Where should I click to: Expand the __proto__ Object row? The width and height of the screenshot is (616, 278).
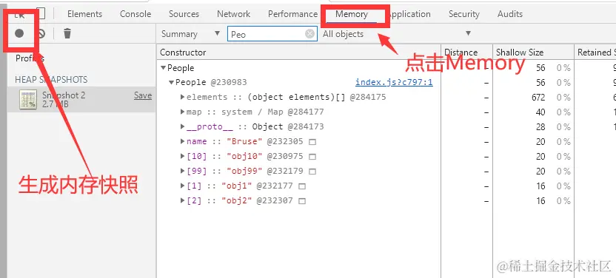tap(182, 126)
